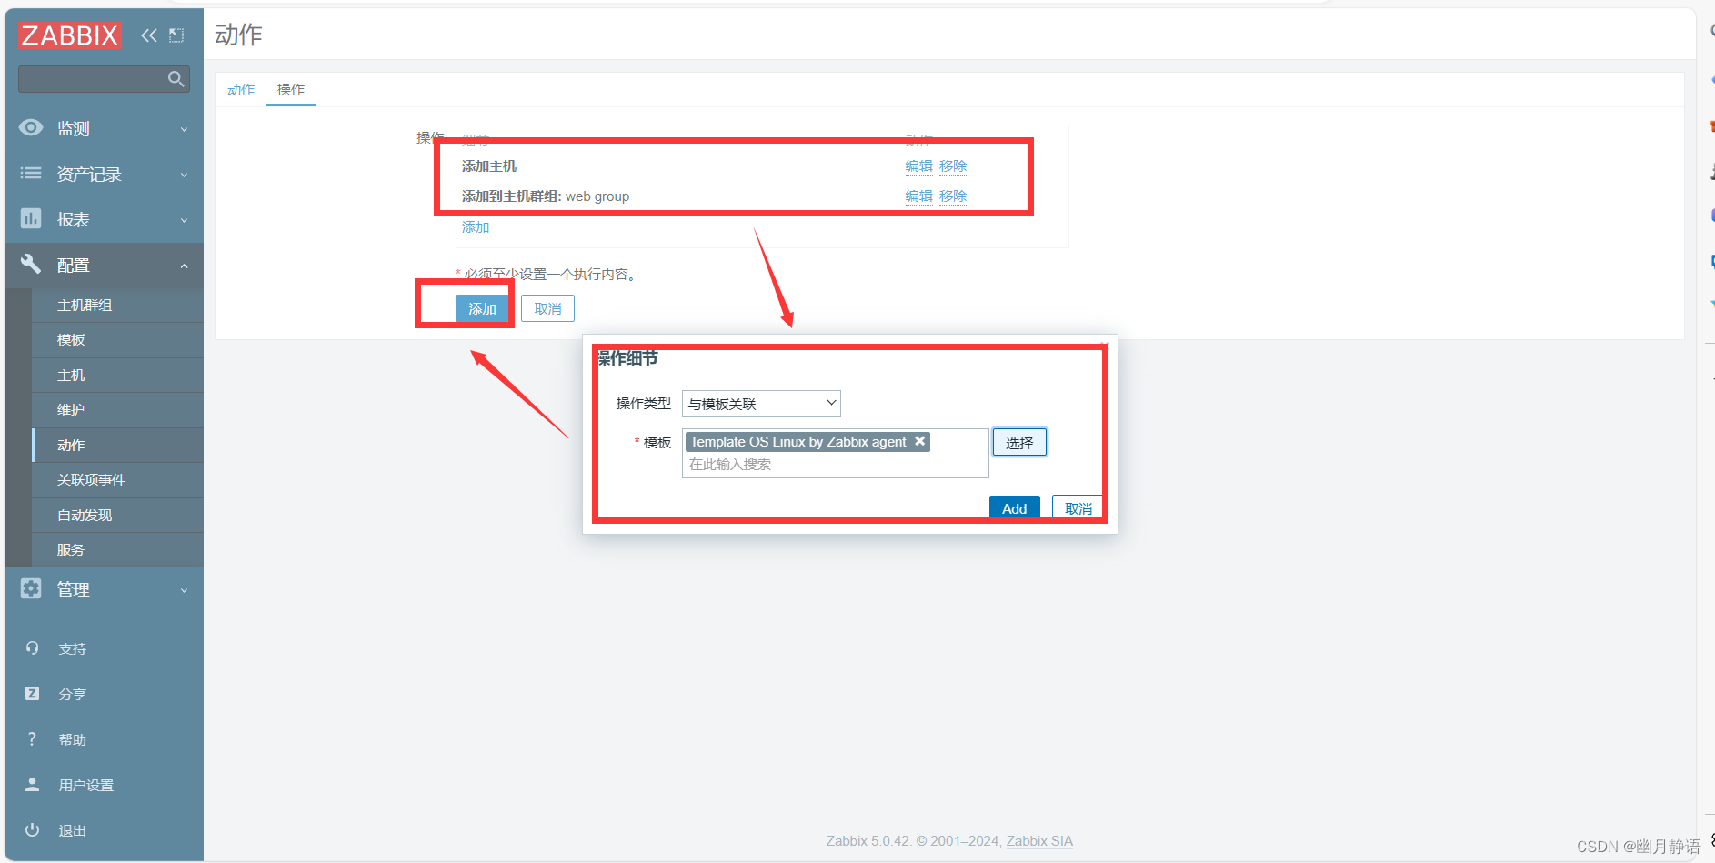Click the user icon for 用户设置
Viewport: 1715px width, 863px height.
point(32,784)
